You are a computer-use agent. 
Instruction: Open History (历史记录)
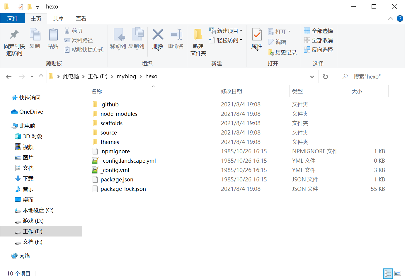(x=282, y=52)
